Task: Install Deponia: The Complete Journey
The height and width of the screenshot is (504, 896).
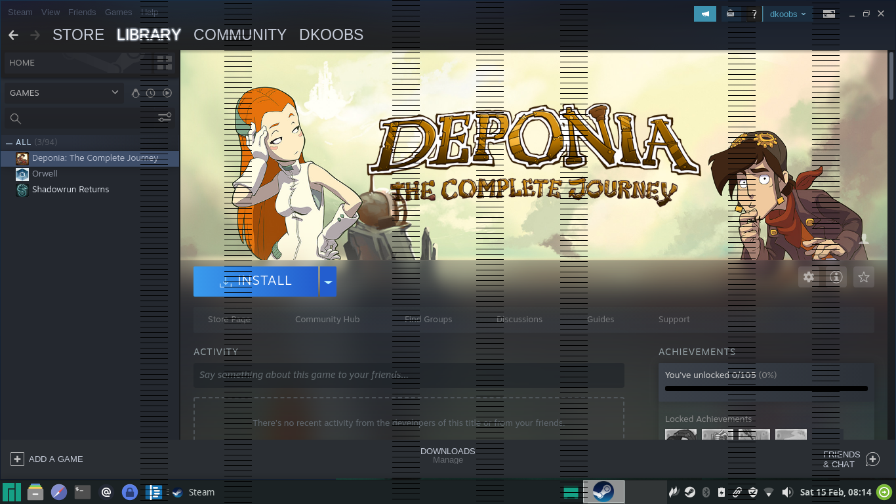Action: pos(256,282)
